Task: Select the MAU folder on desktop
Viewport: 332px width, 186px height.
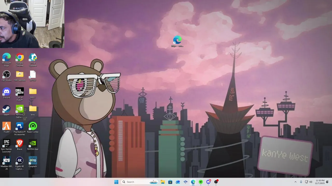Action: (33, 93)
